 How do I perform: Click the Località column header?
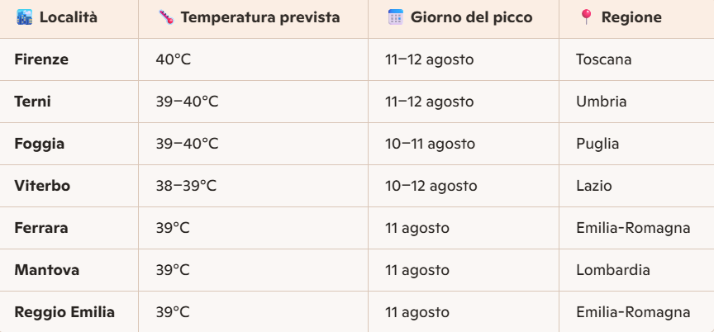coord(69,17)
